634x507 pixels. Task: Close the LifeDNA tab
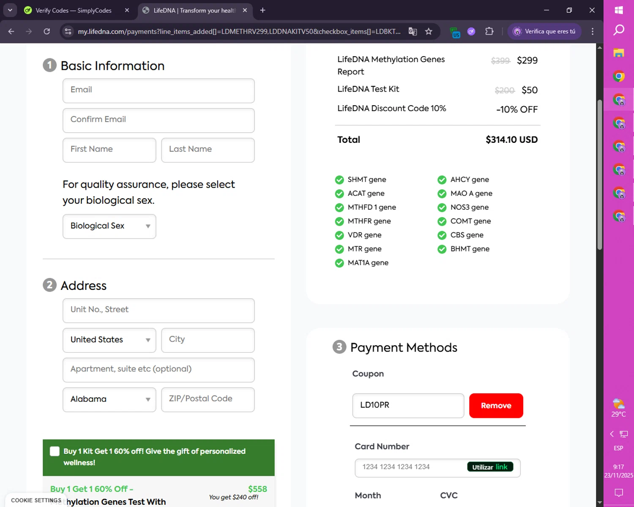(245, 10)
